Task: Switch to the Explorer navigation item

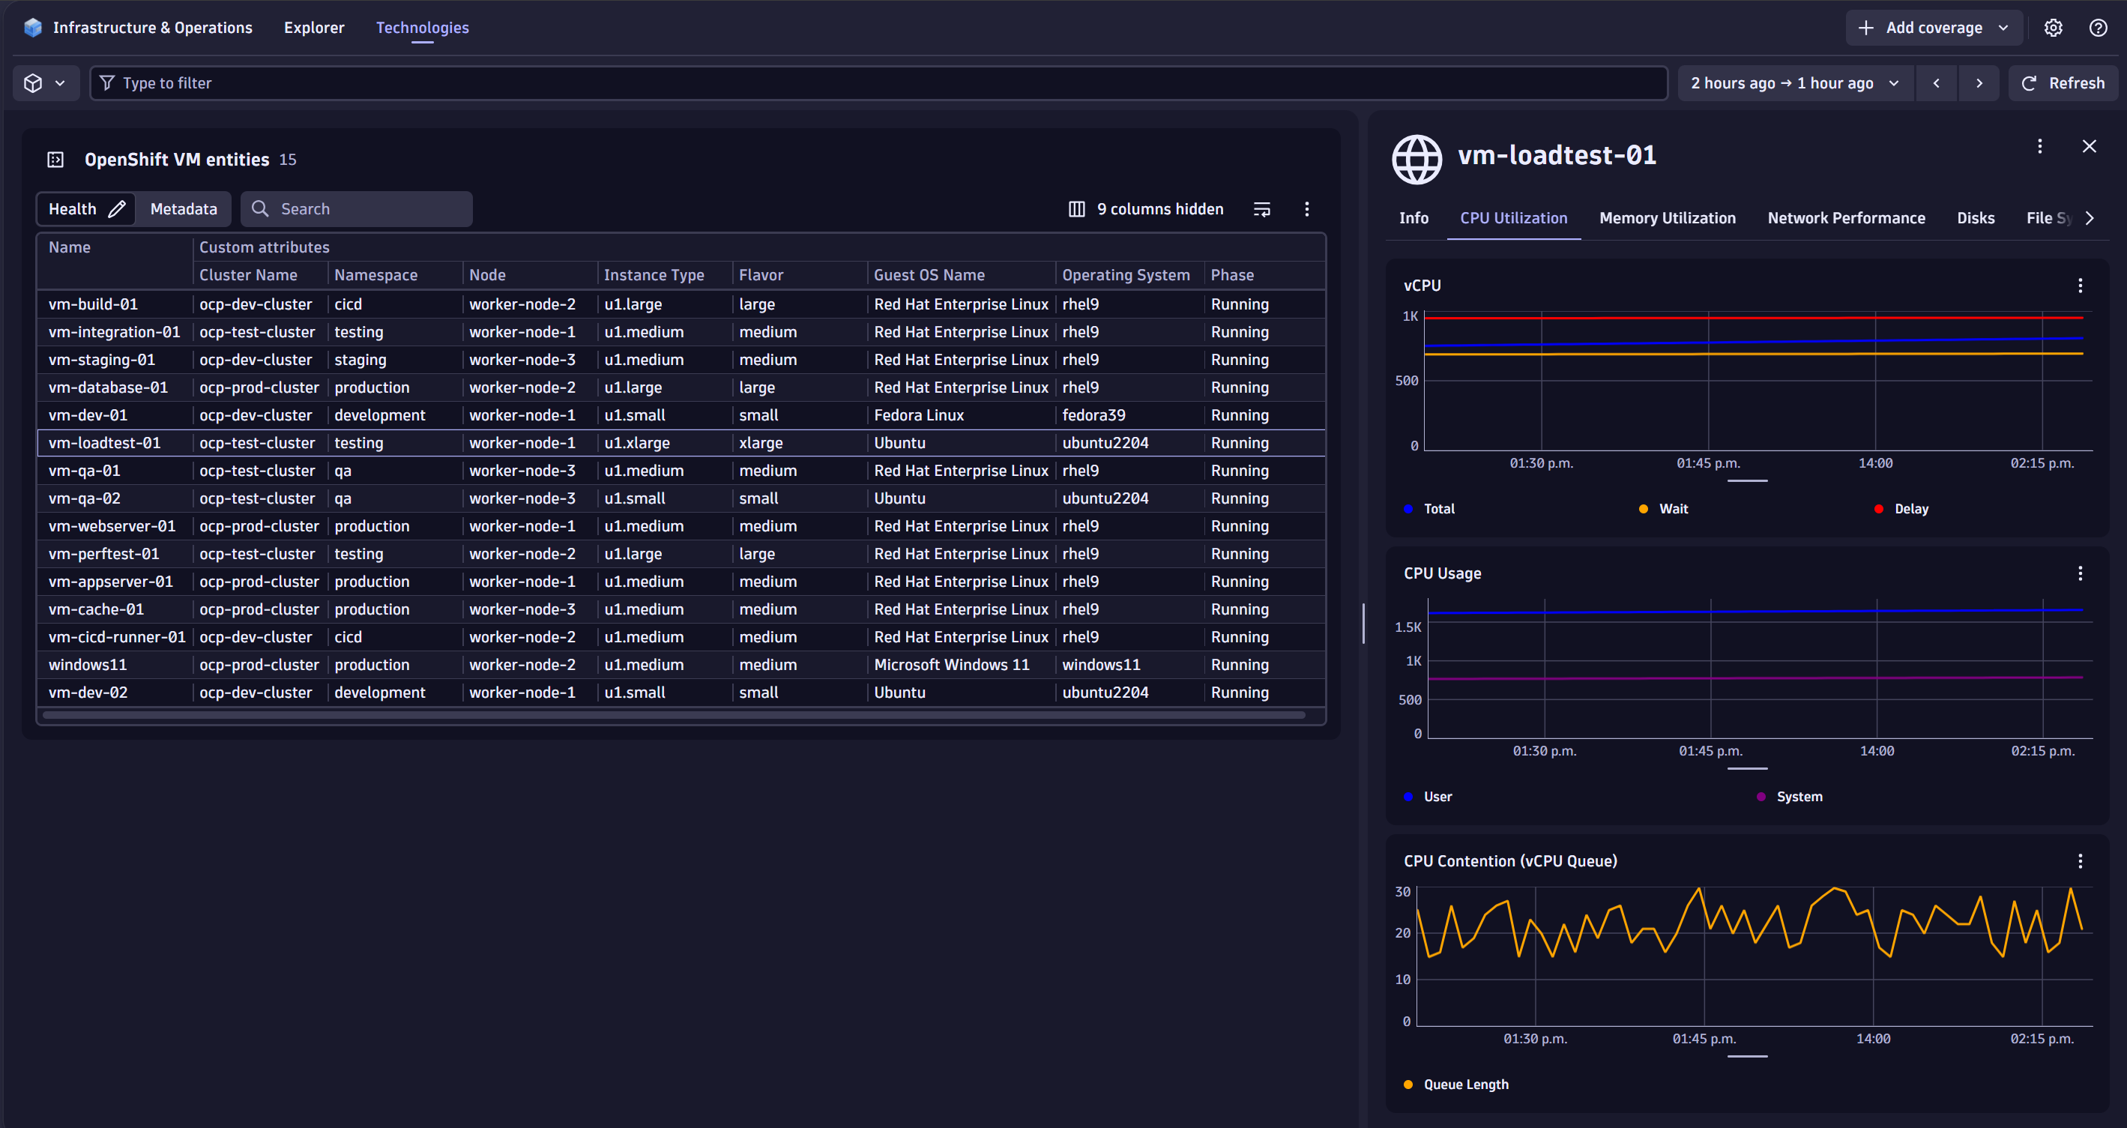Action: pos(314,27)
